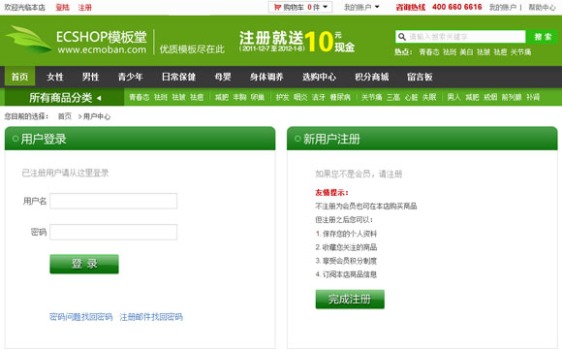
Task: Select 卵巢 in the green category bar
Action: click(x=258, y=97)
